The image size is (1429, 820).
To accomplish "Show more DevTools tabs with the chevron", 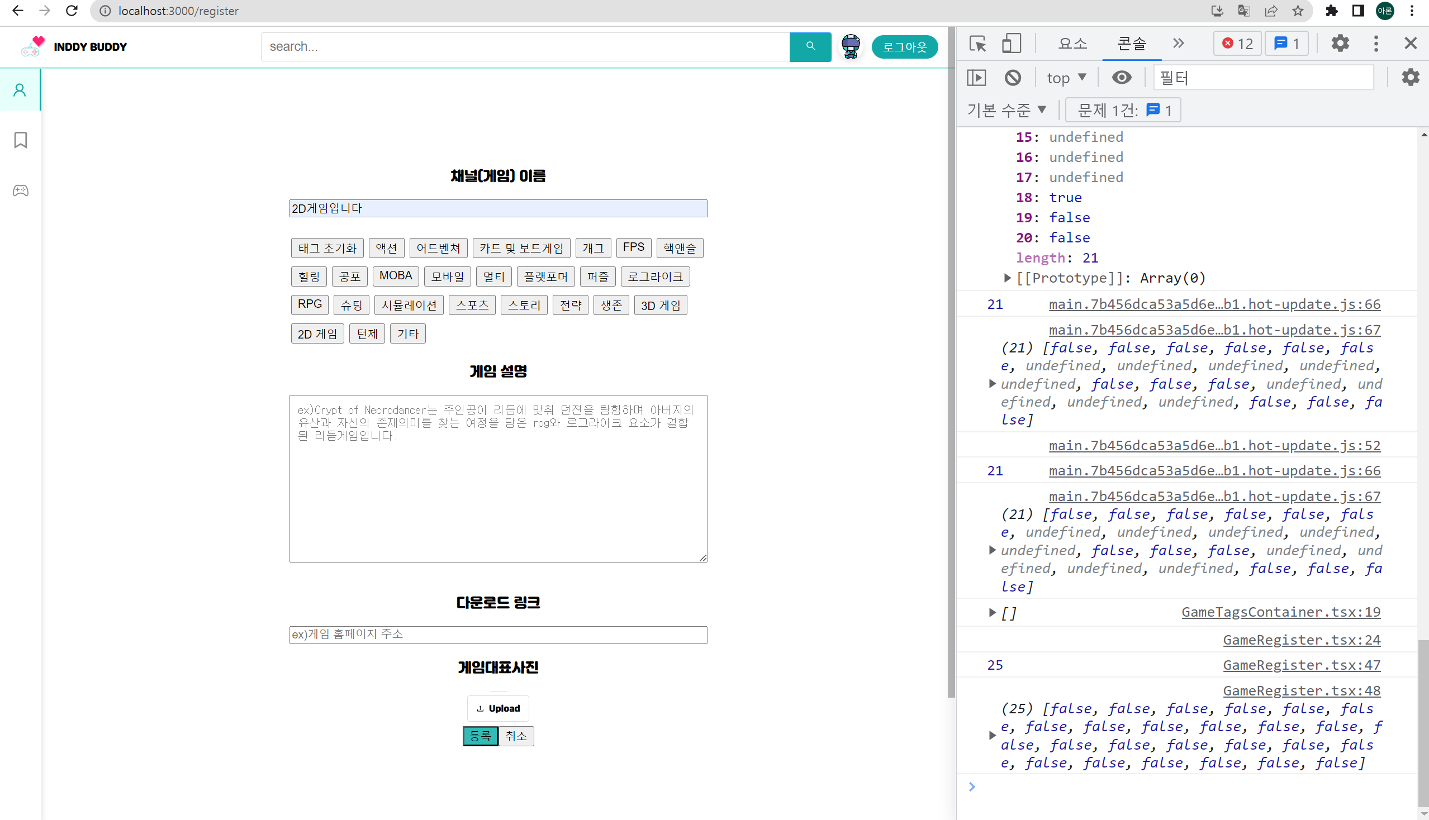I will click(x=1178, y=44).
